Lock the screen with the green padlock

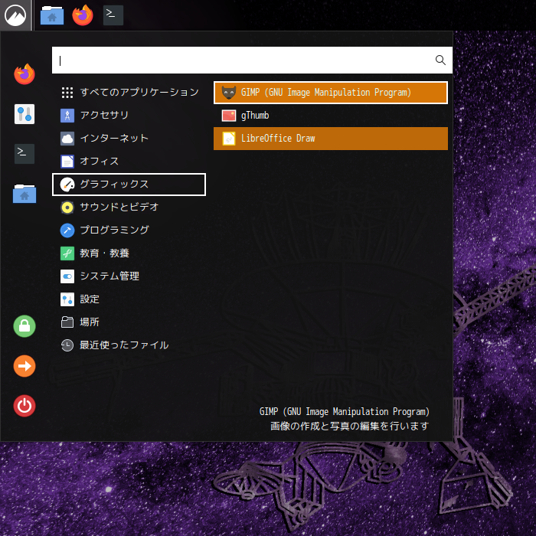(x=25, y=326)
